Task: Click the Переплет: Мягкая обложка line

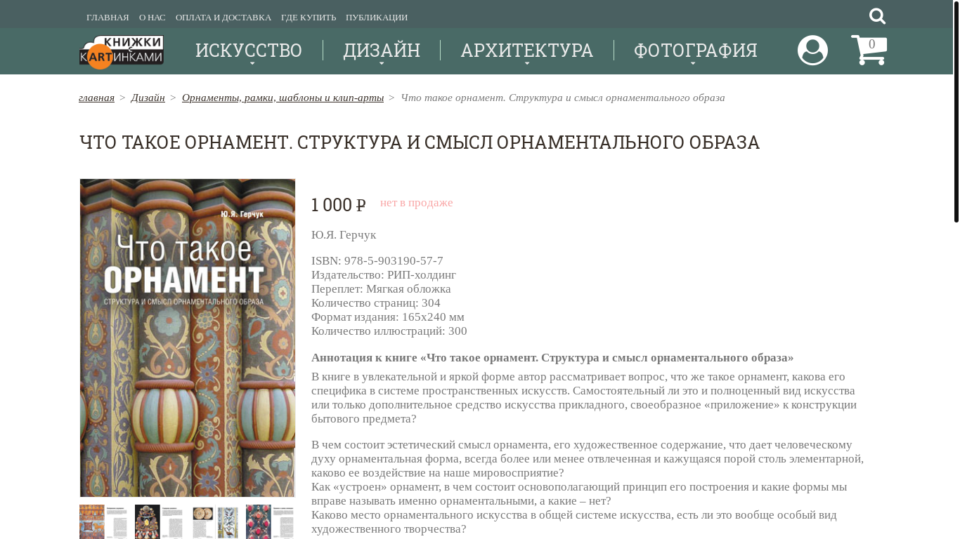Action: pos(381,289)
